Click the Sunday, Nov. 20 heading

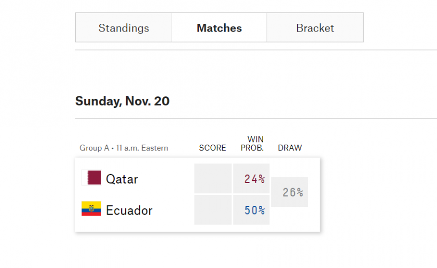122,101
